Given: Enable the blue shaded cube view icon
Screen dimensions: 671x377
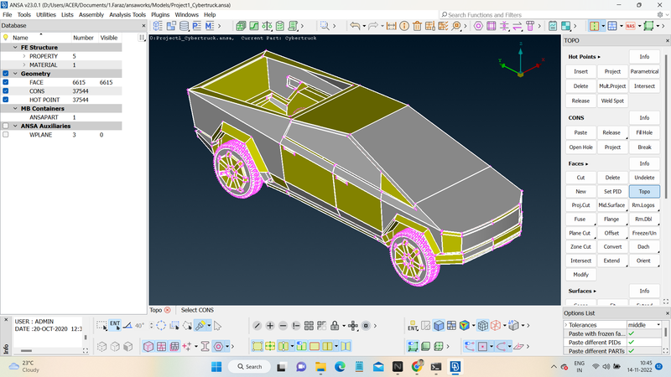Looking at the screenshot, I should (439, 326).
